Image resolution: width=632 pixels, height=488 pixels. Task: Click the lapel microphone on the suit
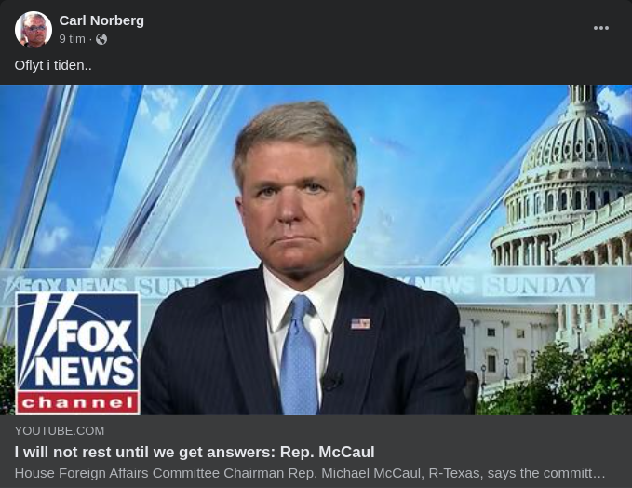coord(332,382)
